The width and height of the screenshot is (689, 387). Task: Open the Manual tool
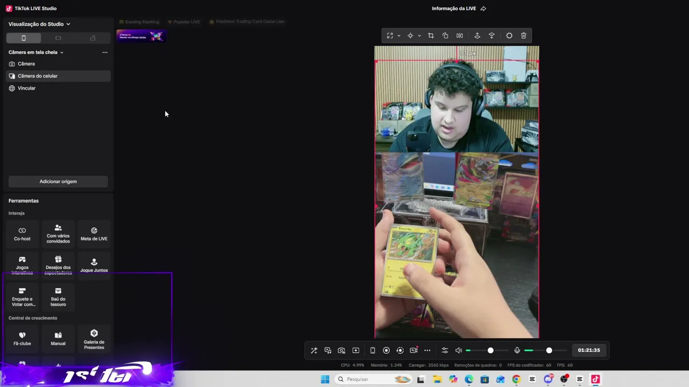tap(58, 339)
